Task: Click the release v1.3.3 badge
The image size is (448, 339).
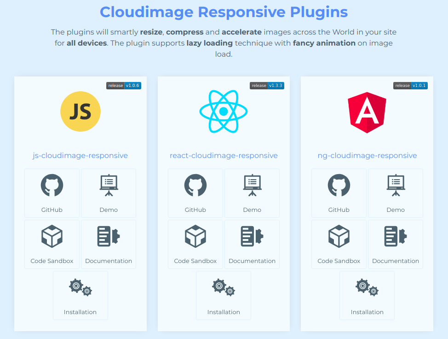Action: pos(267,86)
